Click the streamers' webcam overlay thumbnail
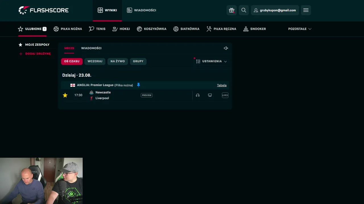The image size is (364, 204). (x=41, y=181)
